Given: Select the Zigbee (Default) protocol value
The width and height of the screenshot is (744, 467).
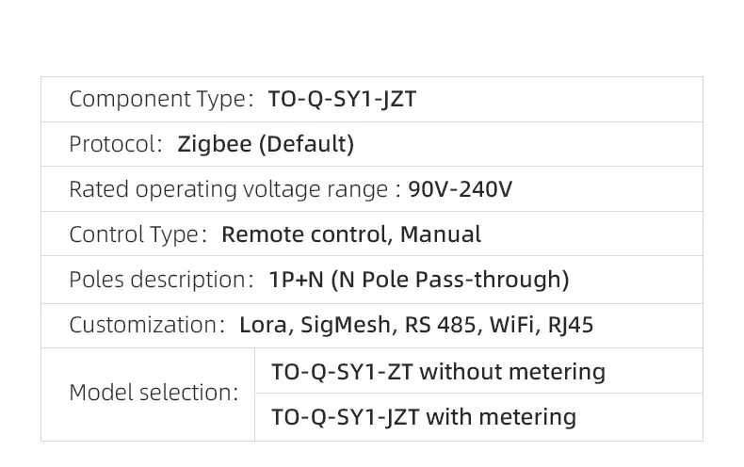Looking at the screenshot, I should click(266, 144).
